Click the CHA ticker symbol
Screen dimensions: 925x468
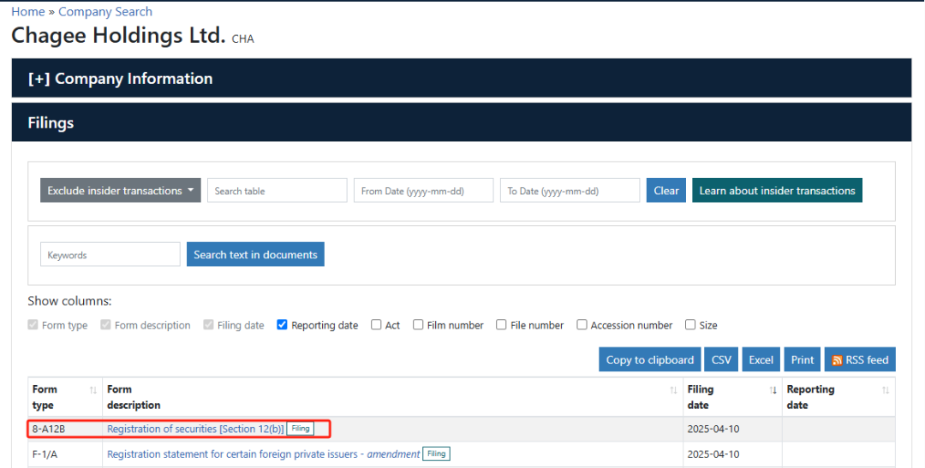[243, 39]
